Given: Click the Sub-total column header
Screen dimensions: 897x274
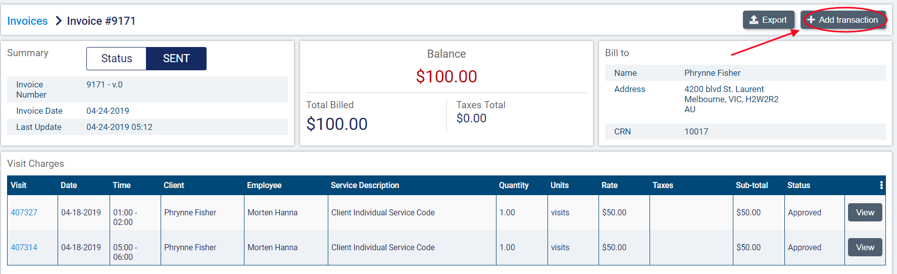Looking at the screenshot, I should 752,185.
